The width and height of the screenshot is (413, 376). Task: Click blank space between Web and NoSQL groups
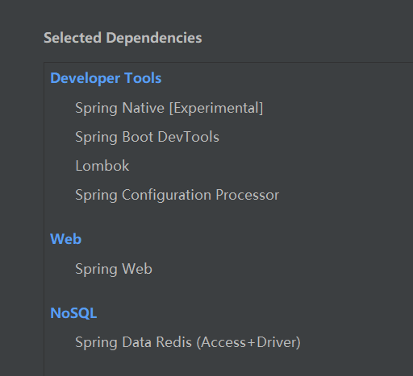(228, 292)
